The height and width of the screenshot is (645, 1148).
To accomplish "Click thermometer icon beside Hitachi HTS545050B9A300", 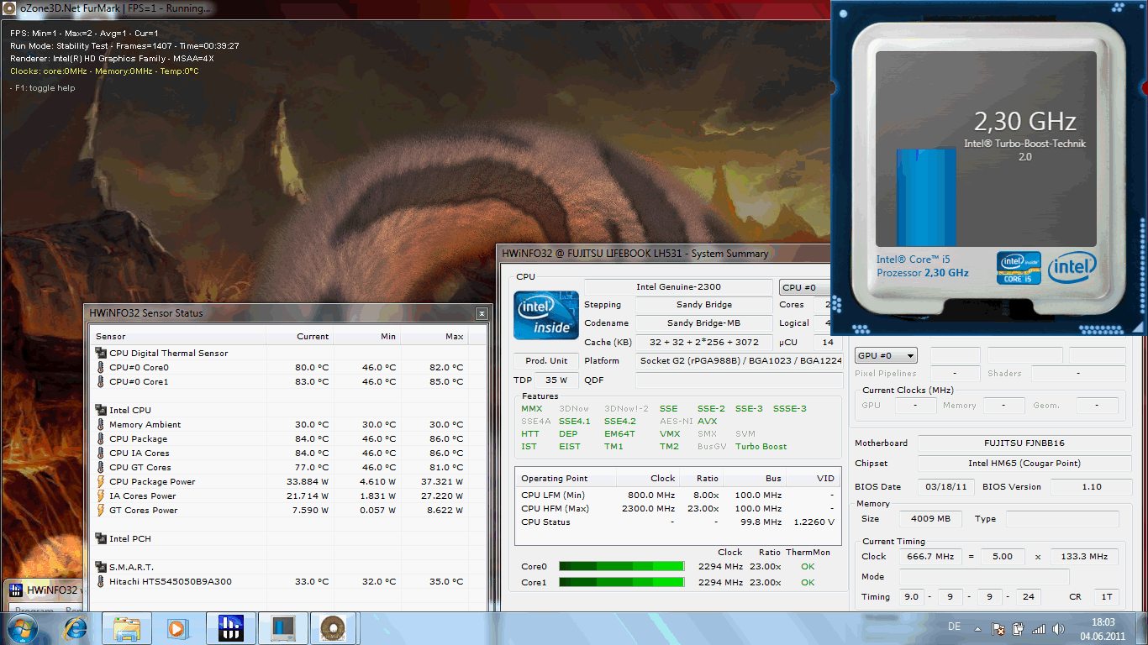I will click(x=101, y=582).
